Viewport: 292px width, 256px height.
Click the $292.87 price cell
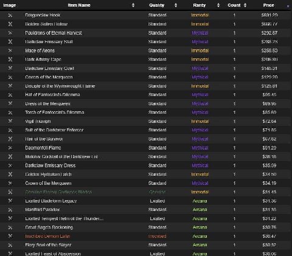coord(269,33)
